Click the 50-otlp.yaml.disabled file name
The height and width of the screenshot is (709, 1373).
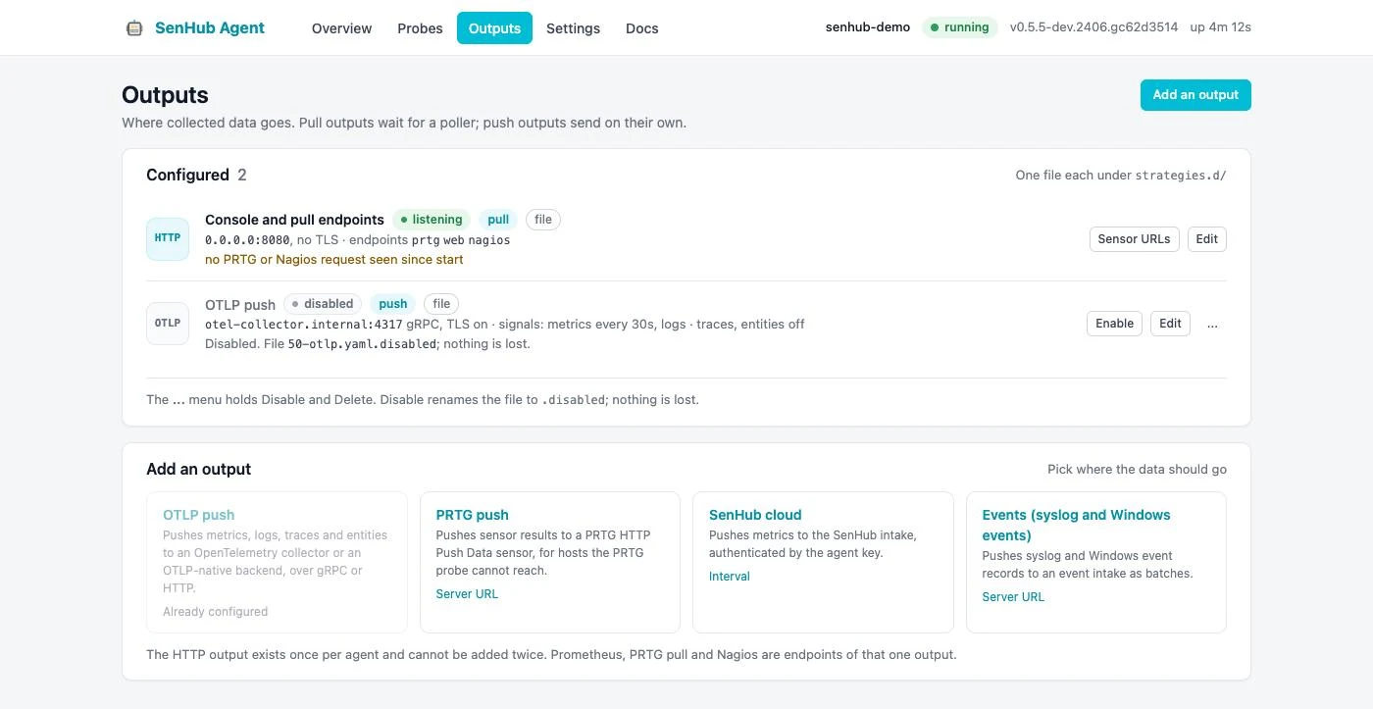[362, 344]
